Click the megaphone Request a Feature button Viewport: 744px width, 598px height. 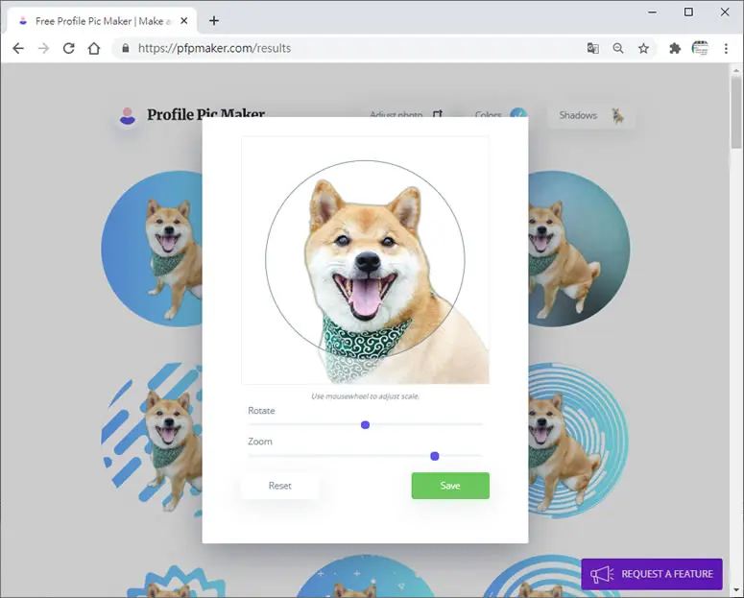coord(652,574)
